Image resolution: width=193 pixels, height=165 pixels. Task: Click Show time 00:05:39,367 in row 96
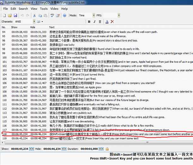[x=20, y=41]
